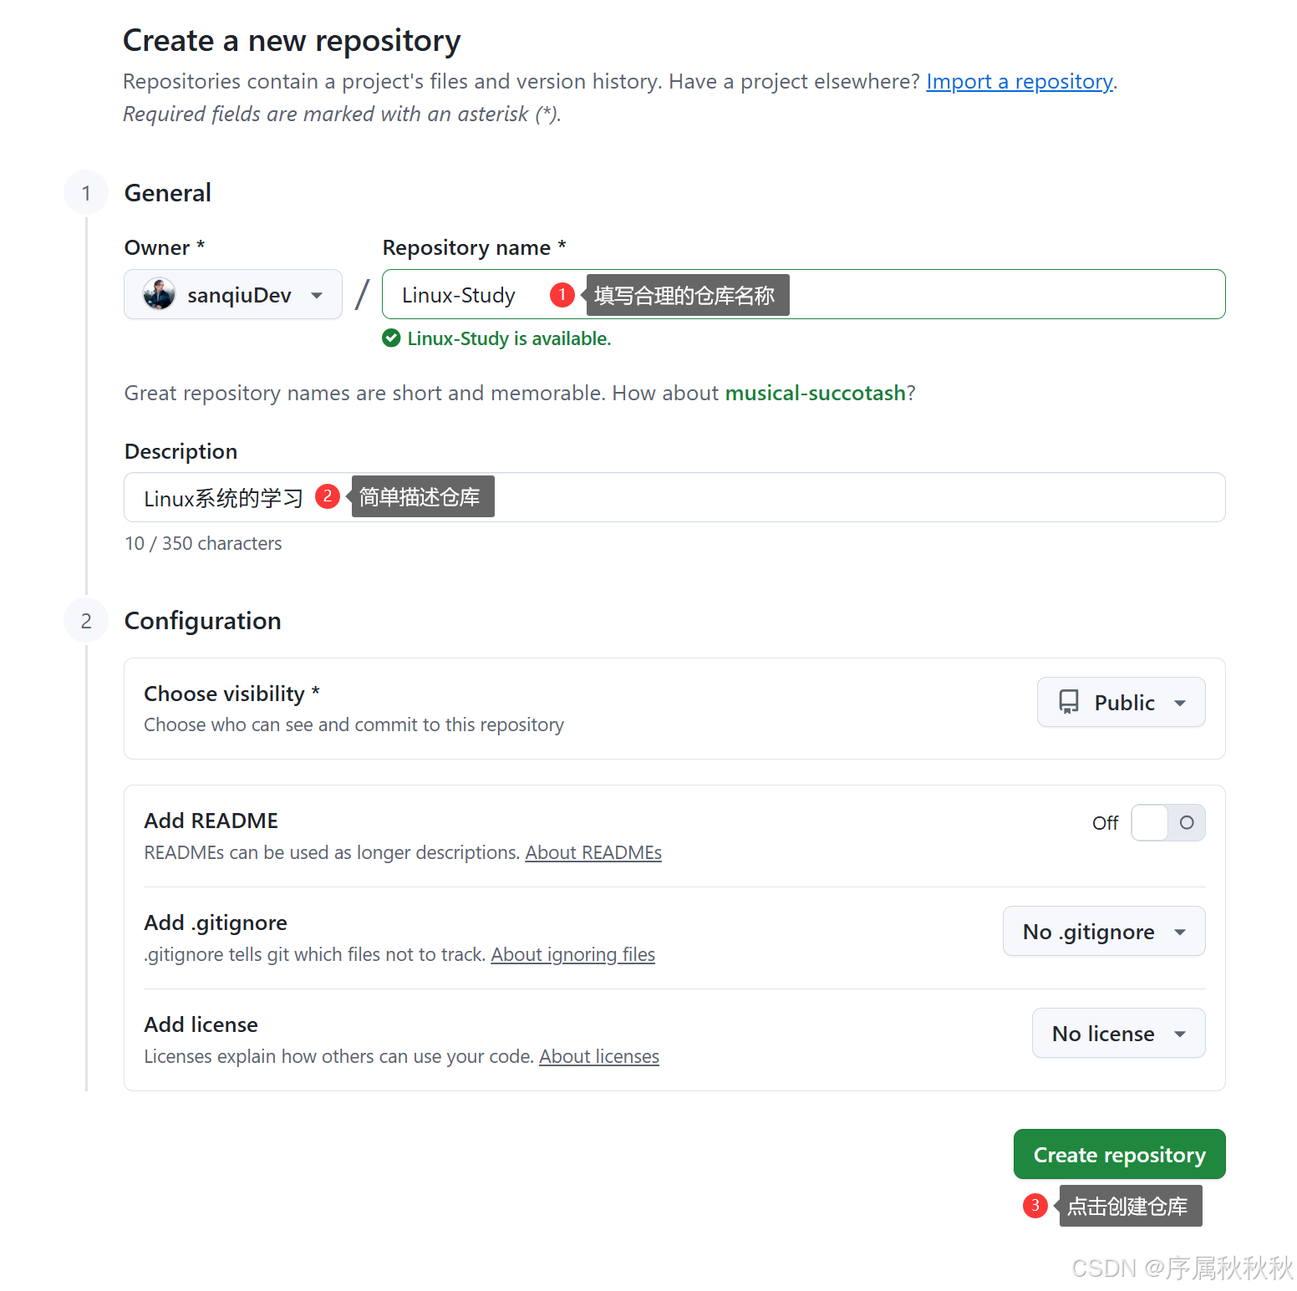Click the sanqiuDev owner avatar icon
The height and width of the screenshot is (1291, 1297).
click(159, 294)
